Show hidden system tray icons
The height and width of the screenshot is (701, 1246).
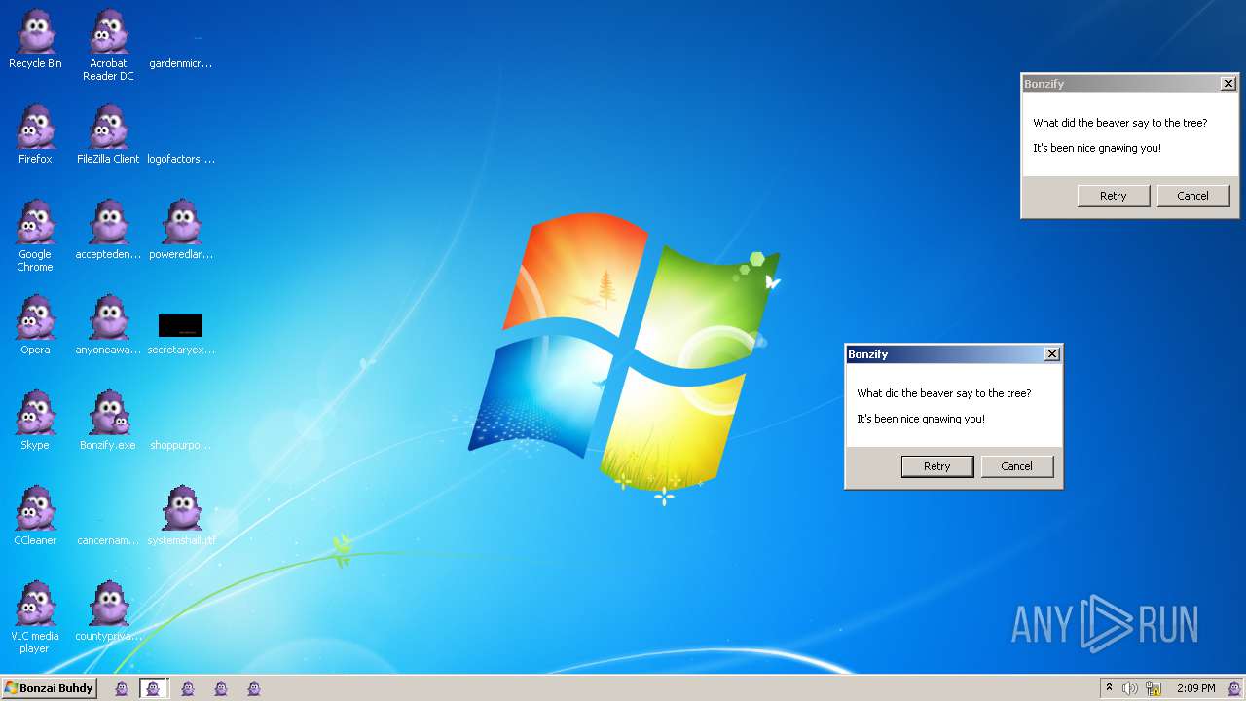pyautogui.click(x=1109, y=688)
